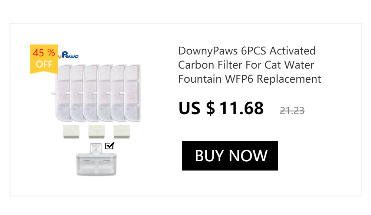This screenshot has width=371, height=215.
Task: Click the water fountain product icon
Action: click(x=96, y=161)
